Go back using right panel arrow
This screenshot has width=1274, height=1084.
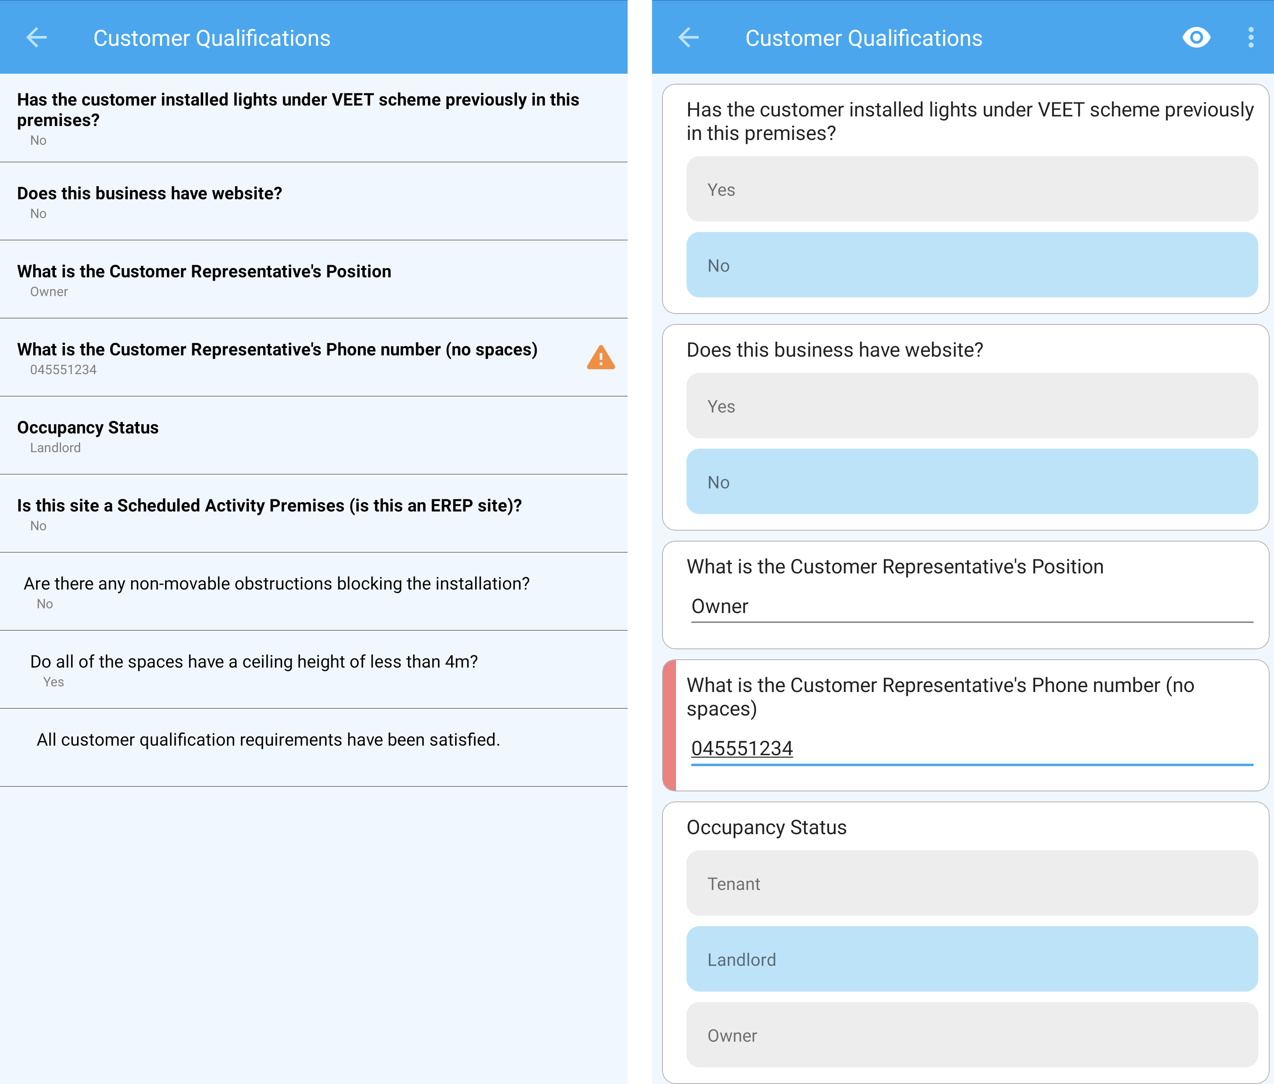pos(689,38)
